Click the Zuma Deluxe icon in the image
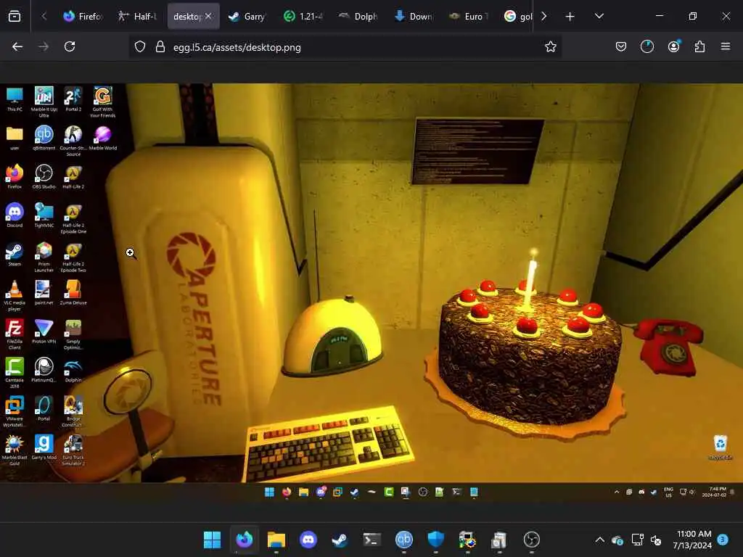The image size is (743, 557). pos(73,293)
